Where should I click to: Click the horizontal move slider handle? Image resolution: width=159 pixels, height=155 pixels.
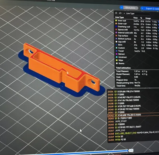[127, 151]
